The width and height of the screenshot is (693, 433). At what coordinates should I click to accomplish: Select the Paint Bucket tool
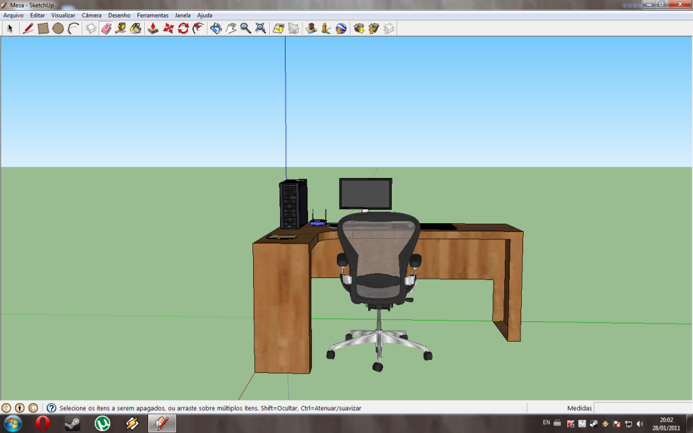[x=136, y=28]
